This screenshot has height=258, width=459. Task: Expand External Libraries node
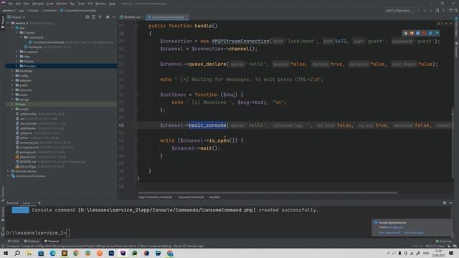click(8, 171)
